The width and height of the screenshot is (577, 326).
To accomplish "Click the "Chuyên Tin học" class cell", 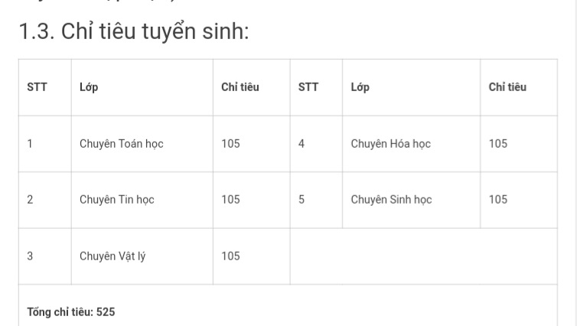I will (117, 200).
